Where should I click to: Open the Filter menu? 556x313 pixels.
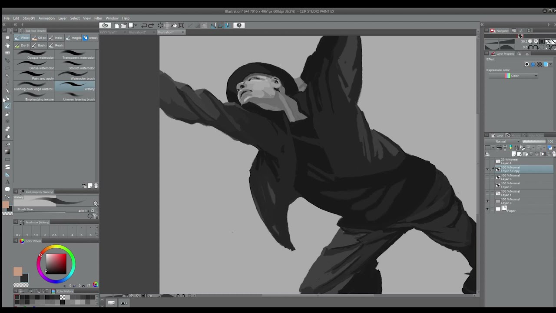pyautogui.click(x=98, y=18)
